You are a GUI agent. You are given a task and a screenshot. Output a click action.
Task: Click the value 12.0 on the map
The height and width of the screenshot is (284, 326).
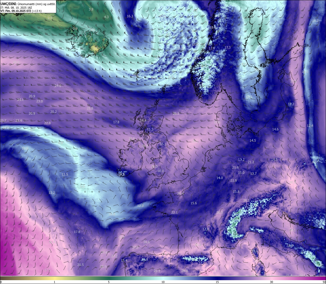click(140, 206)
